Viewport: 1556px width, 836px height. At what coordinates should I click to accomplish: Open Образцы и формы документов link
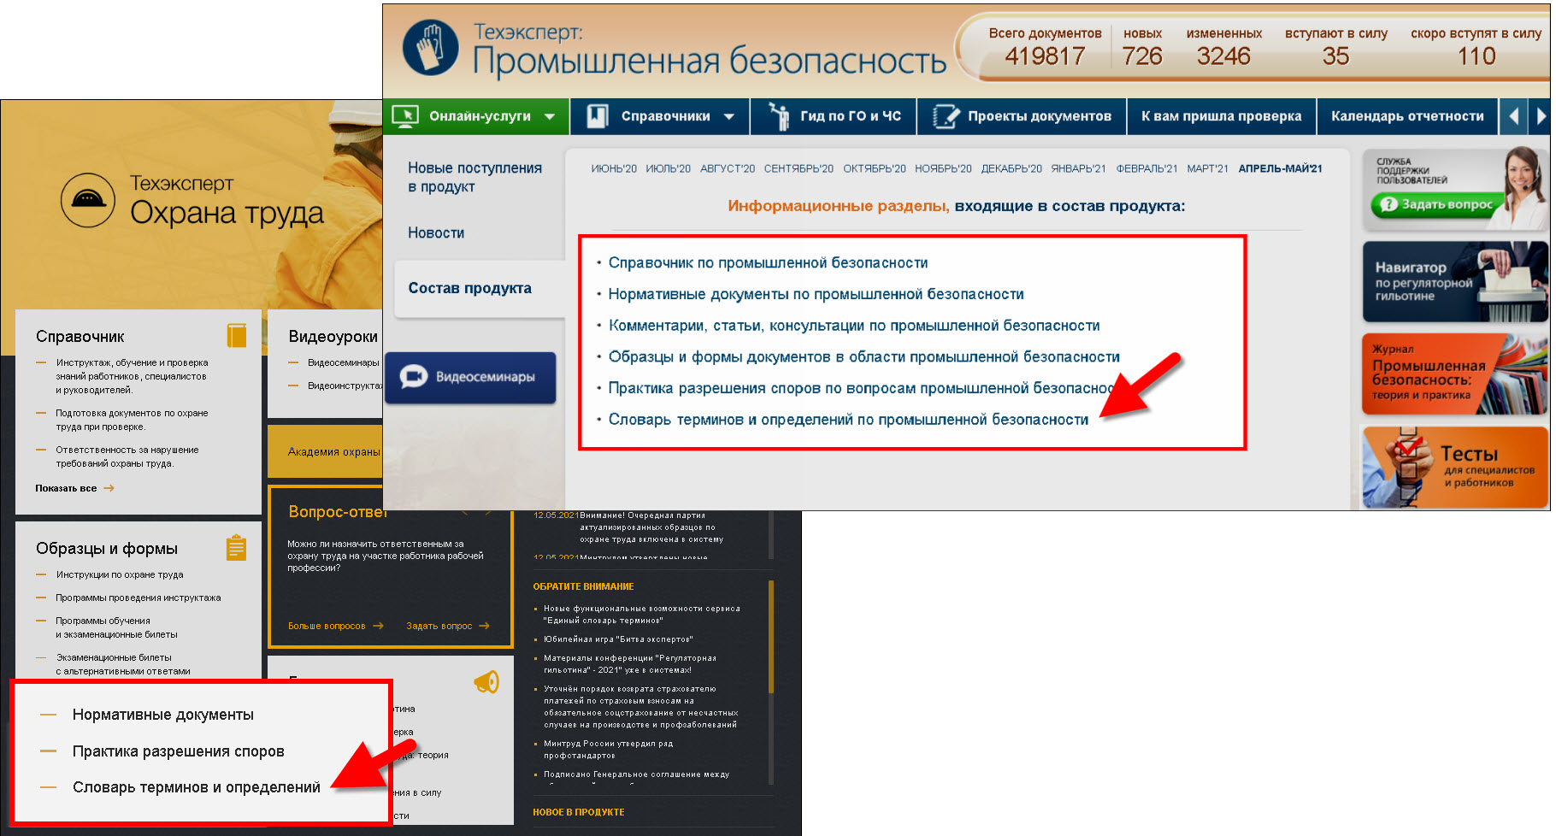[x=863, y=357]
